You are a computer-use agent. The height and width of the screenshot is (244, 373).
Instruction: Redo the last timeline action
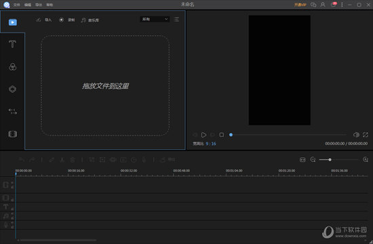(x=32, y=160)
